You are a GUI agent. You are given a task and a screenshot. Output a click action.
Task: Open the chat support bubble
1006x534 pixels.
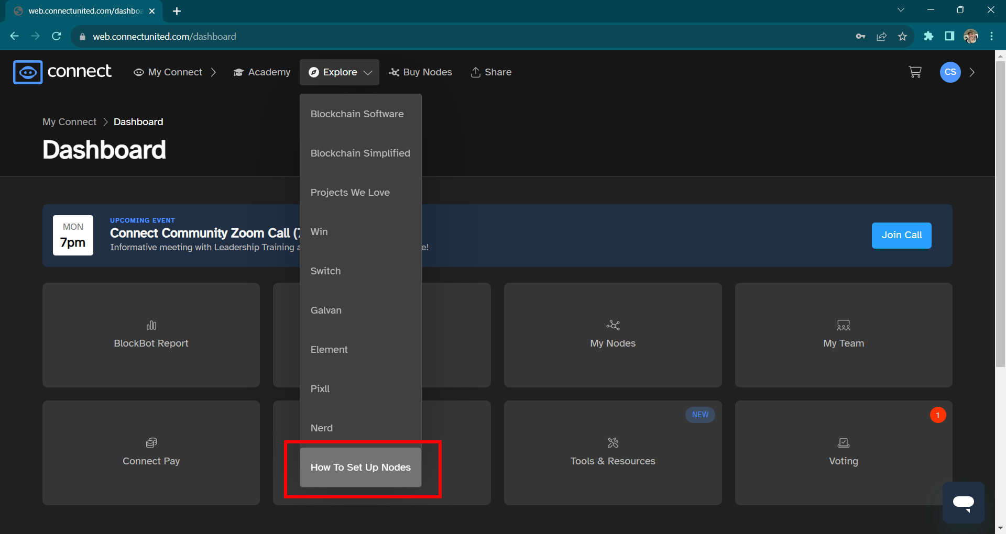tap(963, 503)
